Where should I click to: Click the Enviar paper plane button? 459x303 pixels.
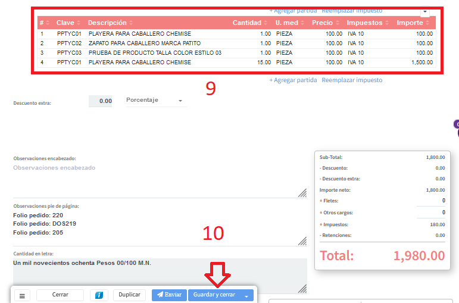click(169, 295)
